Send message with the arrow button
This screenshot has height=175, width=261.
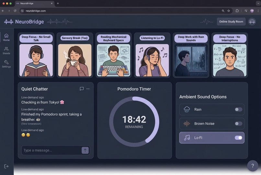click(x=85, y=150)
